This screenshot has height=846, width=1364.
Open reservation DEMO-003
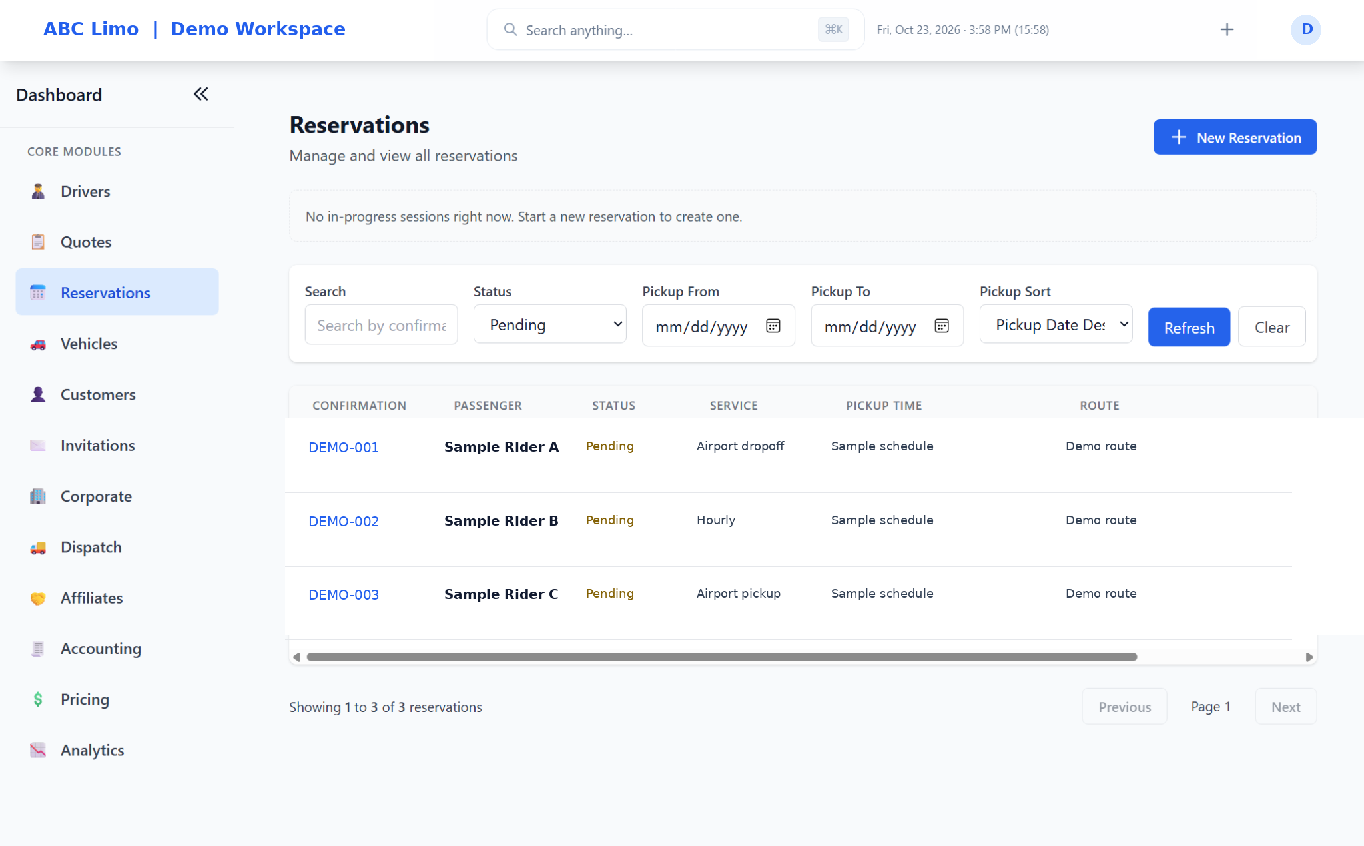[344, 594]
